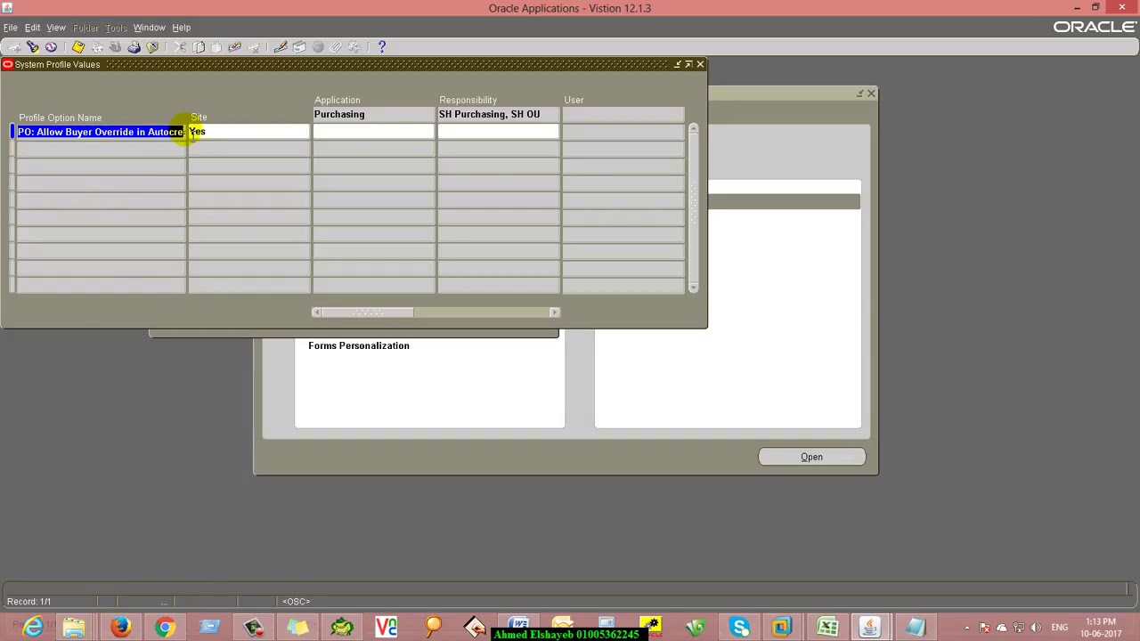Click the Find flashlight icon
The height and width of the screenshot is (641, 1140).
33,47
